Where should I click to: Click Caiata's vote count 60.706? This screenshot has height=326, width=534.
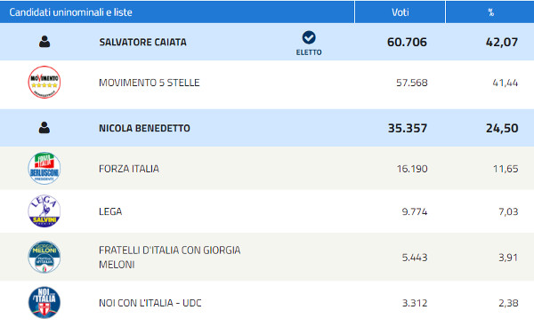tap(407, 42)
